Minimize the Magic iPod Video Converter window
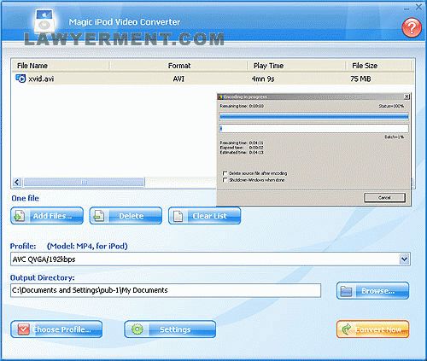This screenshot has height=361, width=427. pyautogui.click(x=407, y=9)
